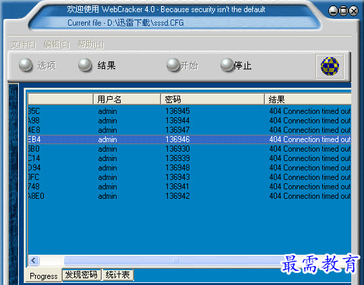
Task: Select the row with password 136948
Action: click(189, 168)
